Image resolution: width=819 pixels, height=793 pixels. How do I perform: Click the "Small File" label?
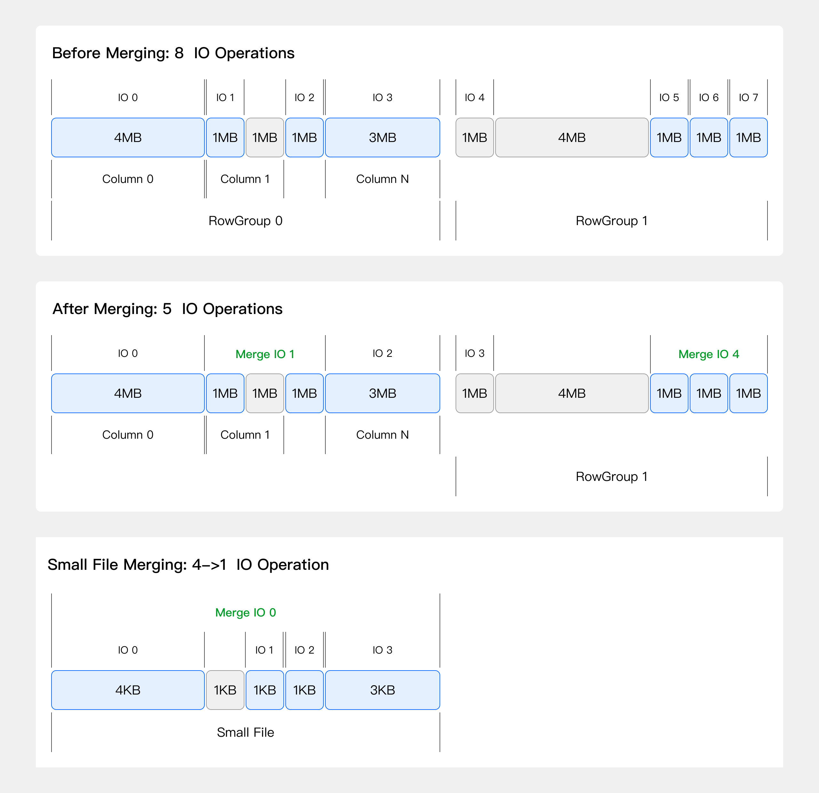coord(245,733)
